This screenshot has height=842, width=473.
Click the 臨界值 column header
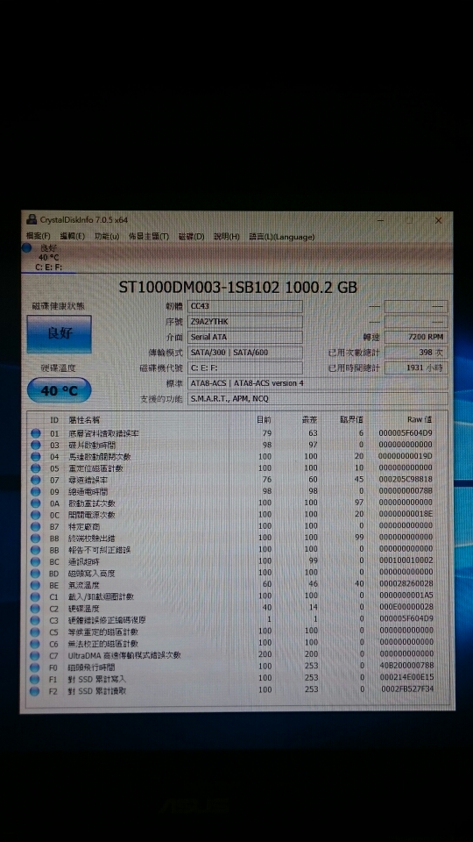(352, 420)
